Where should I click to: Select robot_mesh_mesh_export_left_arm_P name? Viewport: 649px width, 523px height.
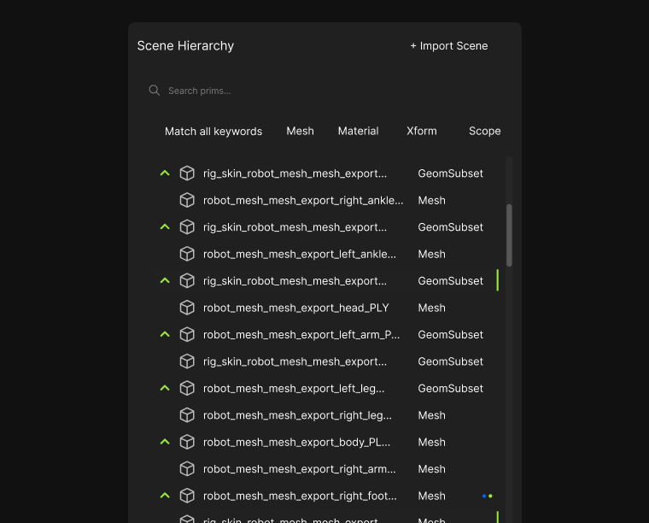click(301, 335)
